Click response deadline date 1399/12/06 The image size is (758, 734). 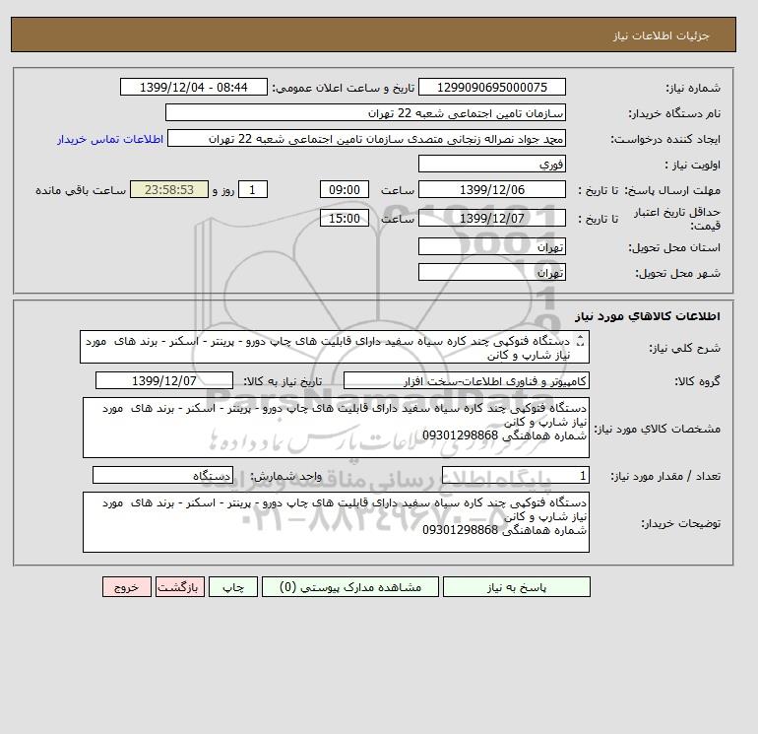pos(491,190)
